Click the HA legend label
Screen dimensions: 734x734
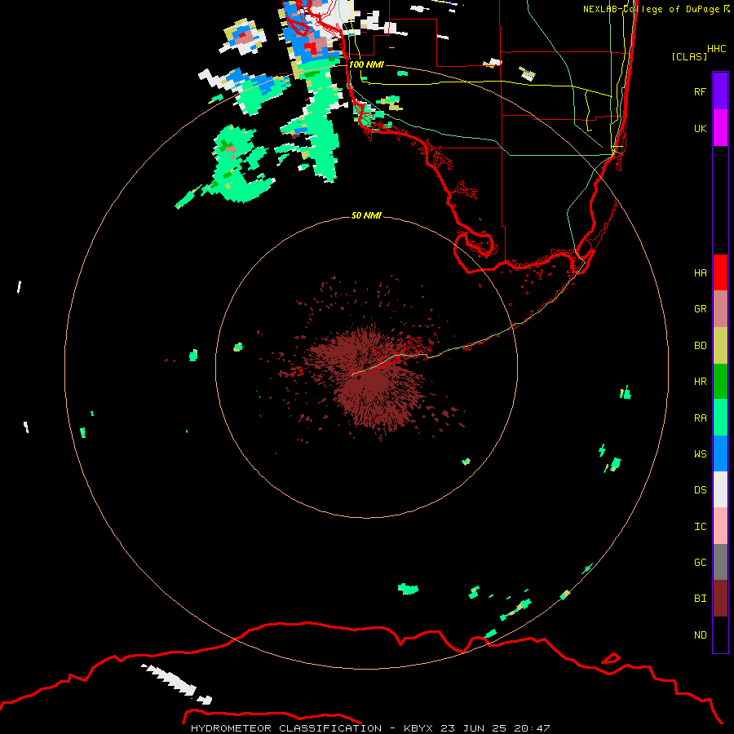pos(700,272)
